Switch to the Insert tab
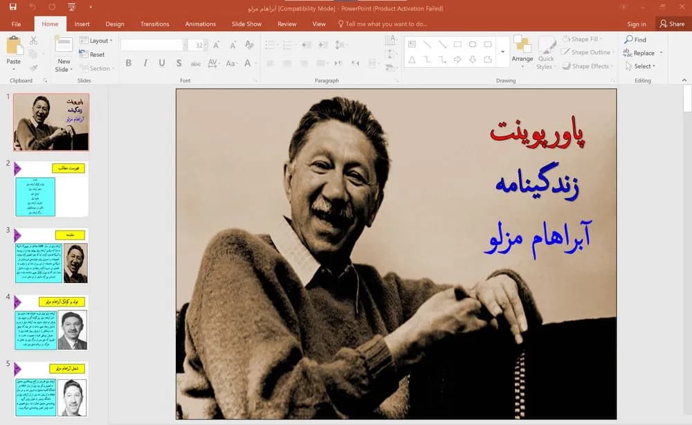Image resolution: width=692 pixels, height=425 pixels. tap(82, 24)
